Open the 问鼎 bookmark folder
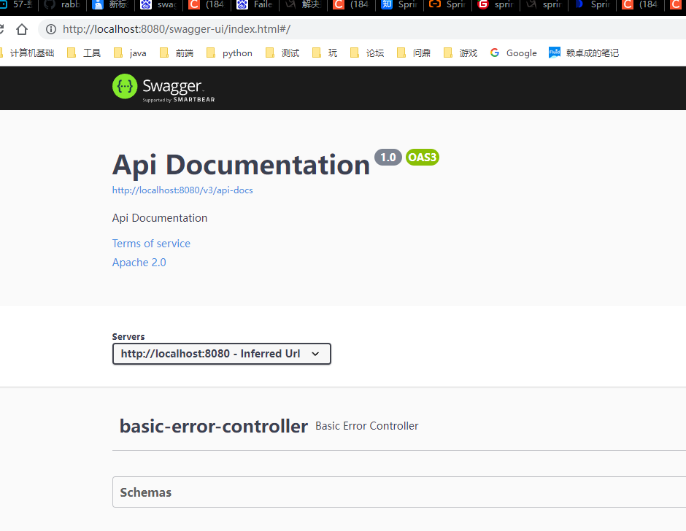Viewport: 686px width, 531px height. [x=414, y=53]
